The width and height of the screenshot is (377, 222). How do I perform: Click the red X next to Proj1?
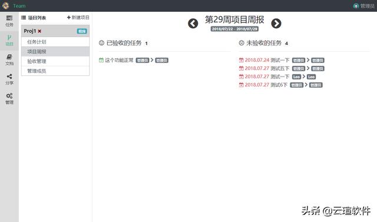coord(39,31)
